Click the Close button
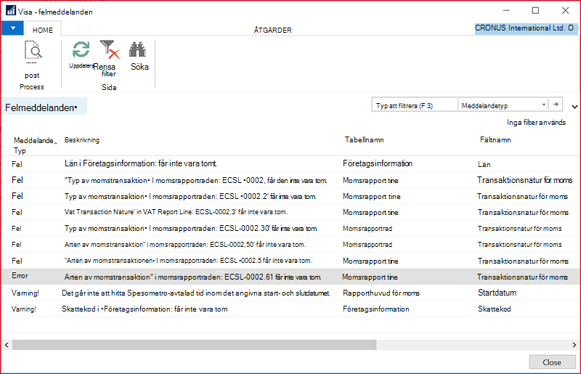This screenshot has width=581, height=374. (552, 362)
